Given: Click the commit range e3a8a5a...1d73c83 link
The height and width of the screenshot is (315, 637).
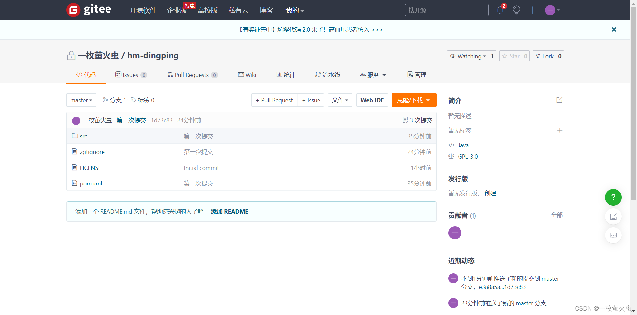Looking at the screenshot, I should [502, 287].
